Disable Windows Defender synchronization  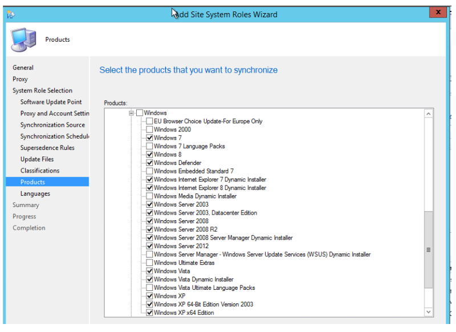[149, 163]
